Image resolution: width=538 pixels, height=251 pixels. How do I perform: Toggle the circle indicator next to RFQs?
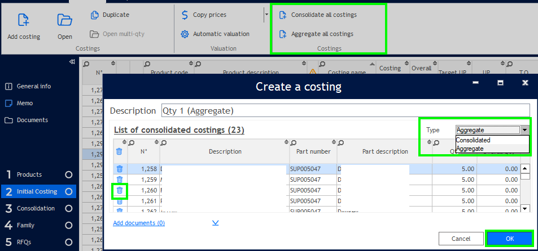tap(69, 243)
